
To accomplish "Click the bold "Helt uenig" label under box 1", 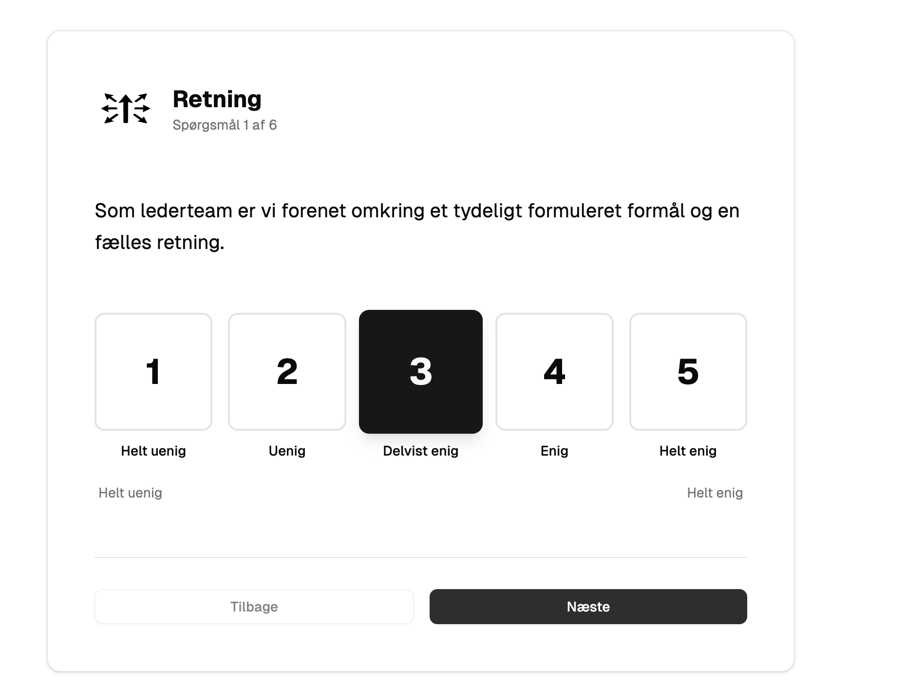I will tap(153, 451).
